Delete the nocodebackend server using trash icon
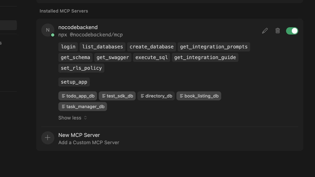315x177 pixels. [x=277, y=31]
